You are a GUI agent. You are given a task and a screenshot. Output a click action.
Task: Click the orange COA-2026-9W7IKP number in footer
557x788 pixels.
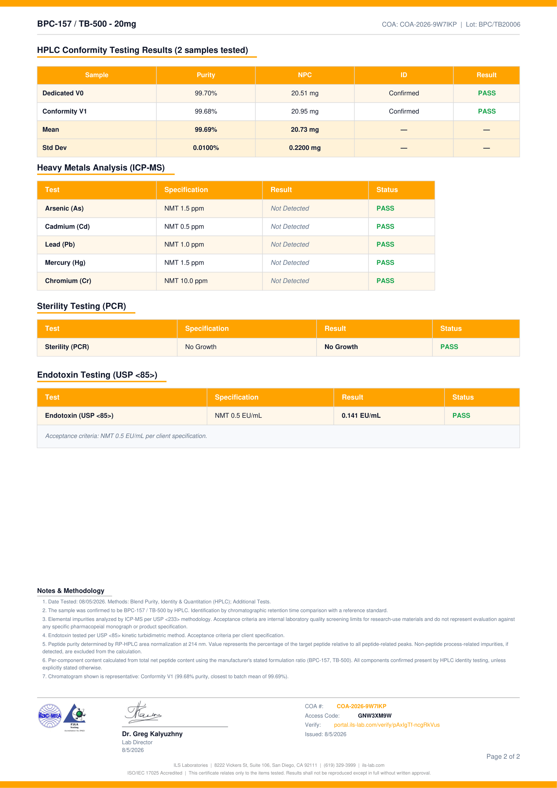pos(361,706)
